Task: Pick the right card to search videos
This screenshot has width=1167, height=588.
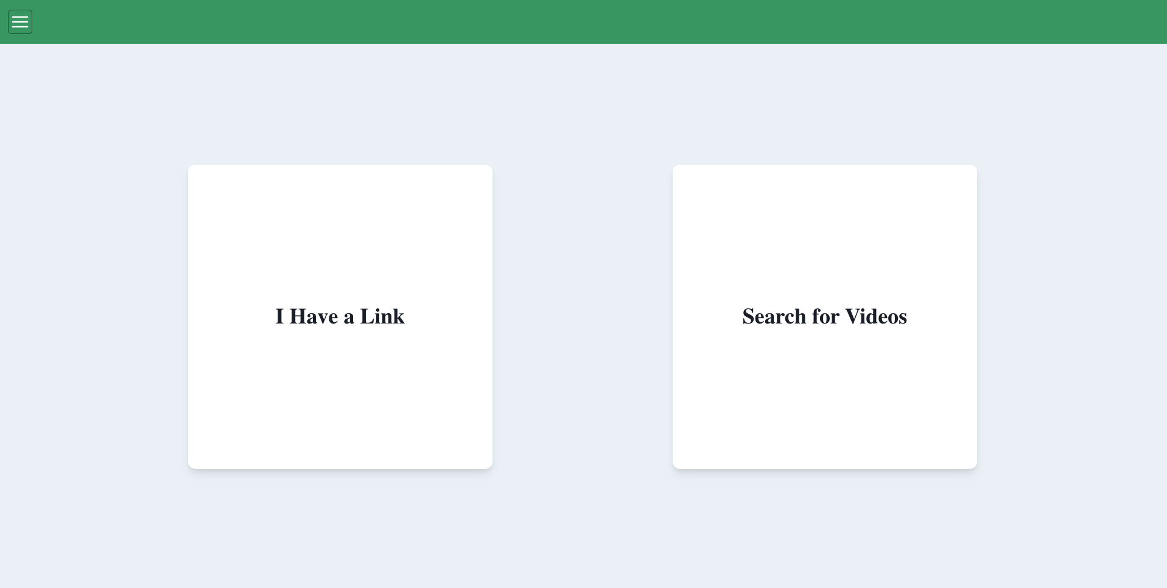Action: point(825,317)
